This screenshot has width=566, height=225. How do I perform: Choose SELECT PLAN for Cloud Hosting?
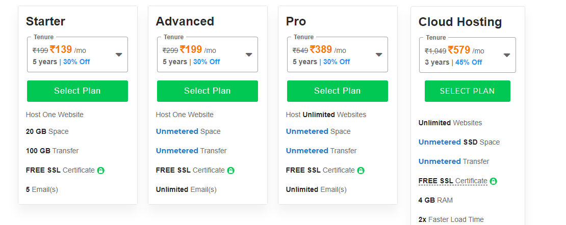[x=467, y=91]
